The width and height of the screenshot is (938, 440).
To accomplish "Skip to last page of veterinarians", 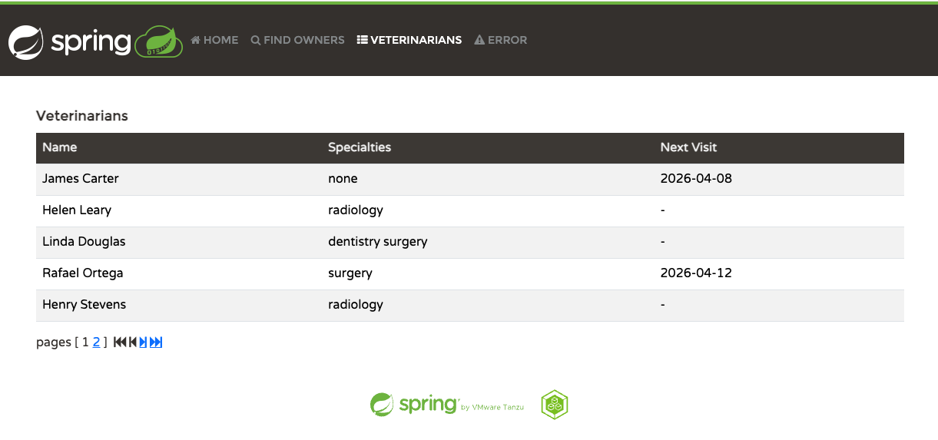I will [156, 342].
